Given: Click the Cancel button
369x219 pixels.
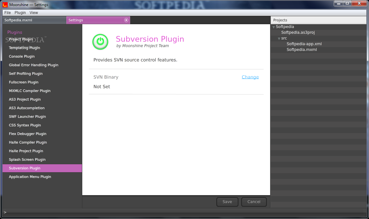Looking at the screenshot, I should click(x=254, y=202).
